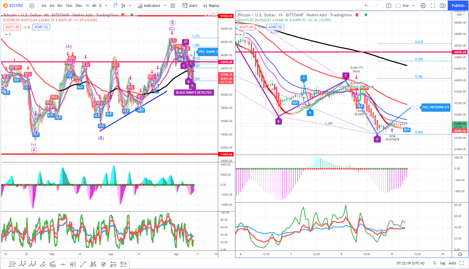The width and height of the screenshot is (469, 269).
Task: Open the indicator templates grid icon
Action: pyautogui.click(x=173, y=5)
